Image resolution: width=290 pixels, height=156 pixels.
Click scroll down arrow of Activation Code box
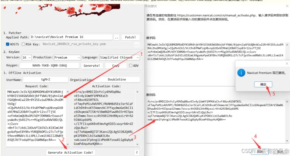[x=137, y=144]
